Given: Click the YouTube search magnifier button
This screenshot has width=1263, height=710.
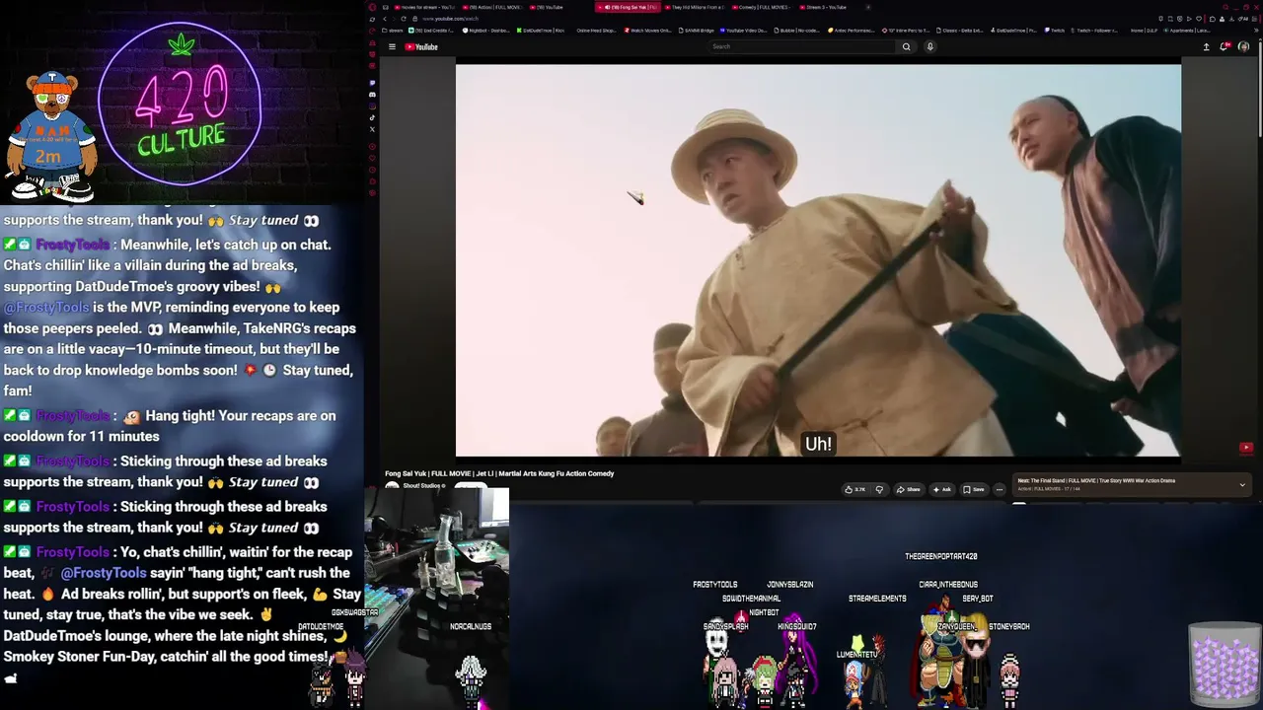Looking at the screenshot, I should (x=906, y=46).
